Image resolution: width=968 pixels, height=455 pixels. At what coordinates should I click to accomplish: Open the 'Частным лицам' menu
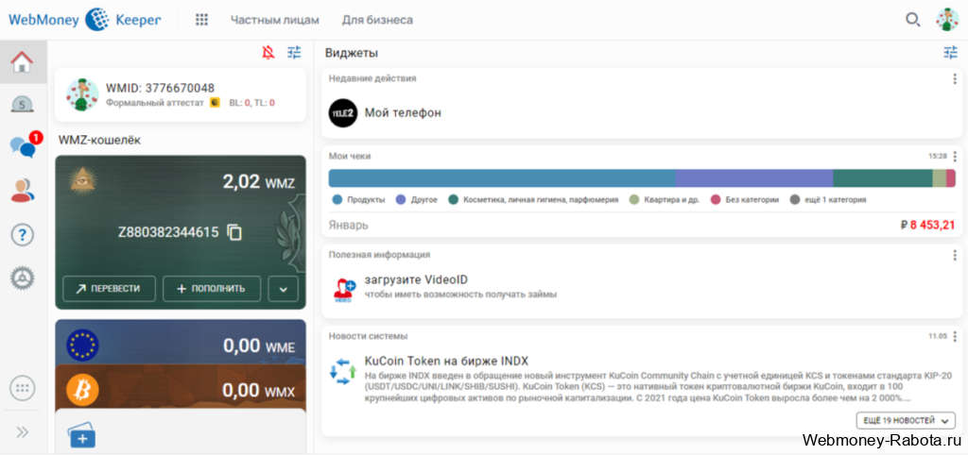[x=275, y=20]
